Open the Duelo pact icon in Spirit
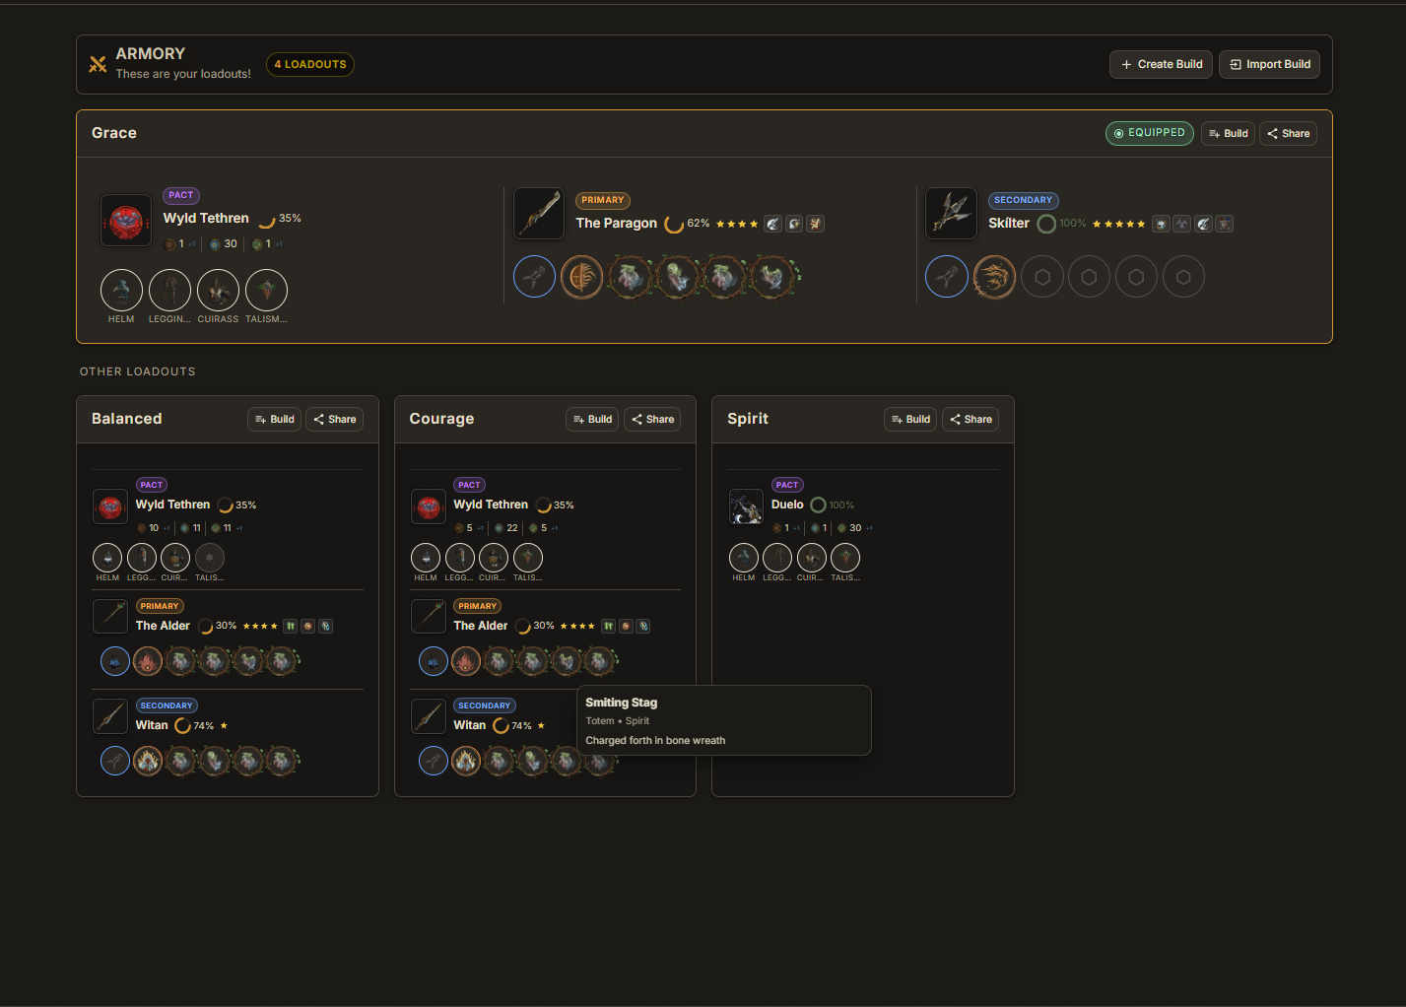Image resolution: width=1406 pixels, height=1007 pixels. tap(746, 506)
